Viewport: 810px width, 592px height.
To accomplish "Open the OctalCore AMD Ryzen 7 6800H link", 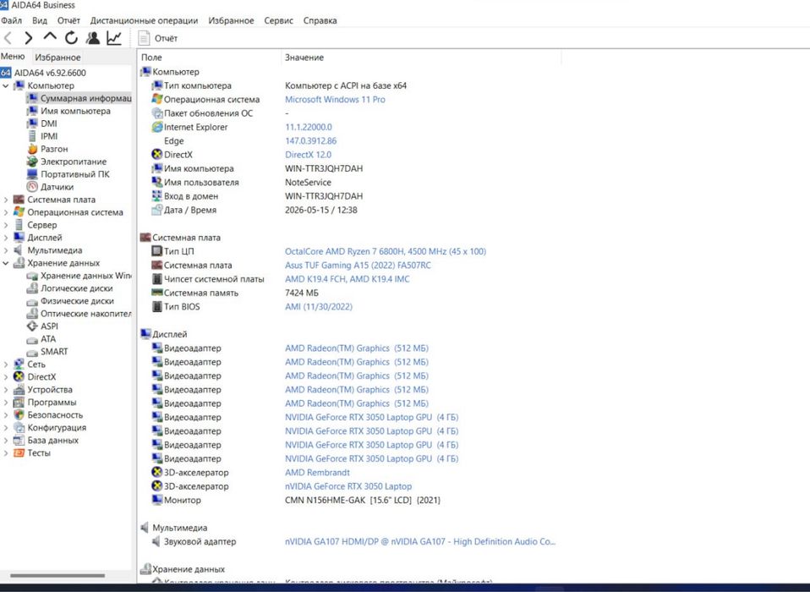I will (386, 251).
